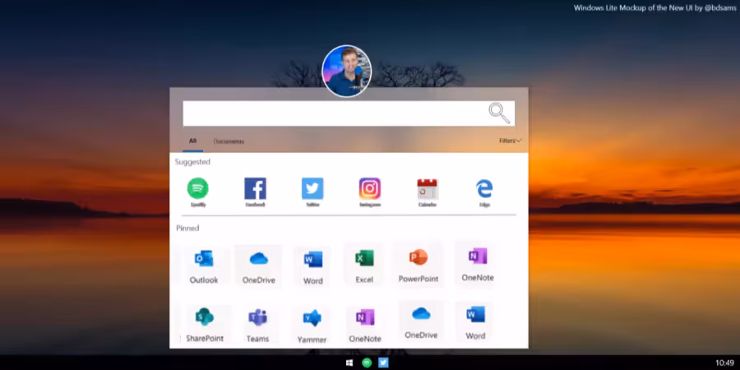This screenshot has height=370, width=740.
Task: Click the user profile picture
Action: [347, 72]
